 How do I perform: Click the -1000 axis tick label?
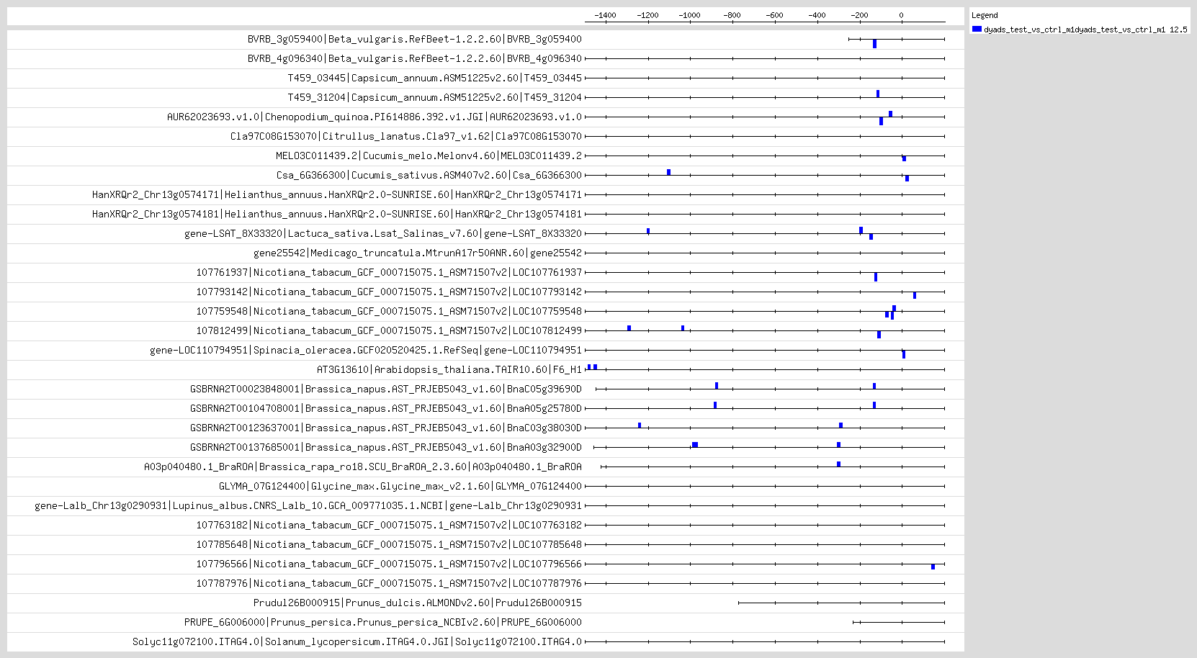tap(690, 15)
